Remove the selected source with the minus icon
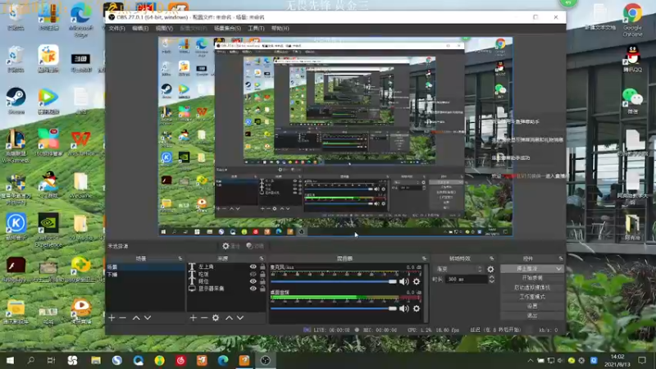The image size is (656, 369). 204,318
